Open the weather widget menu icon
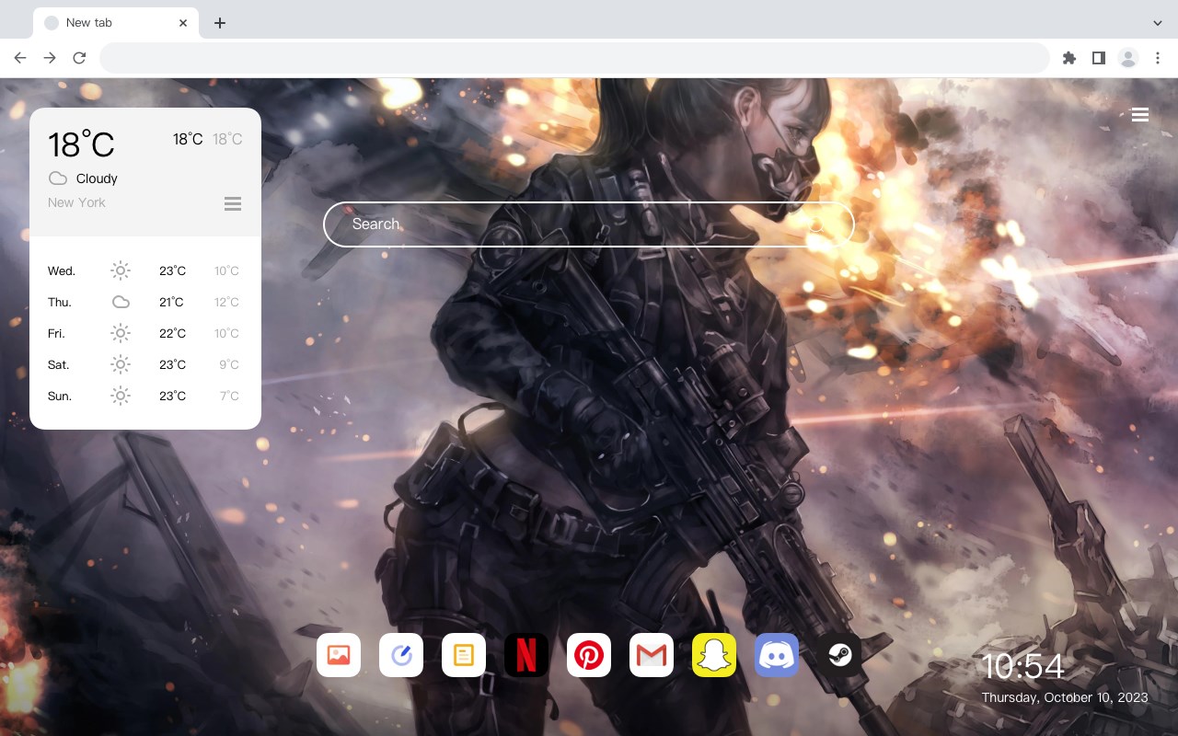 tap(233, 203)
